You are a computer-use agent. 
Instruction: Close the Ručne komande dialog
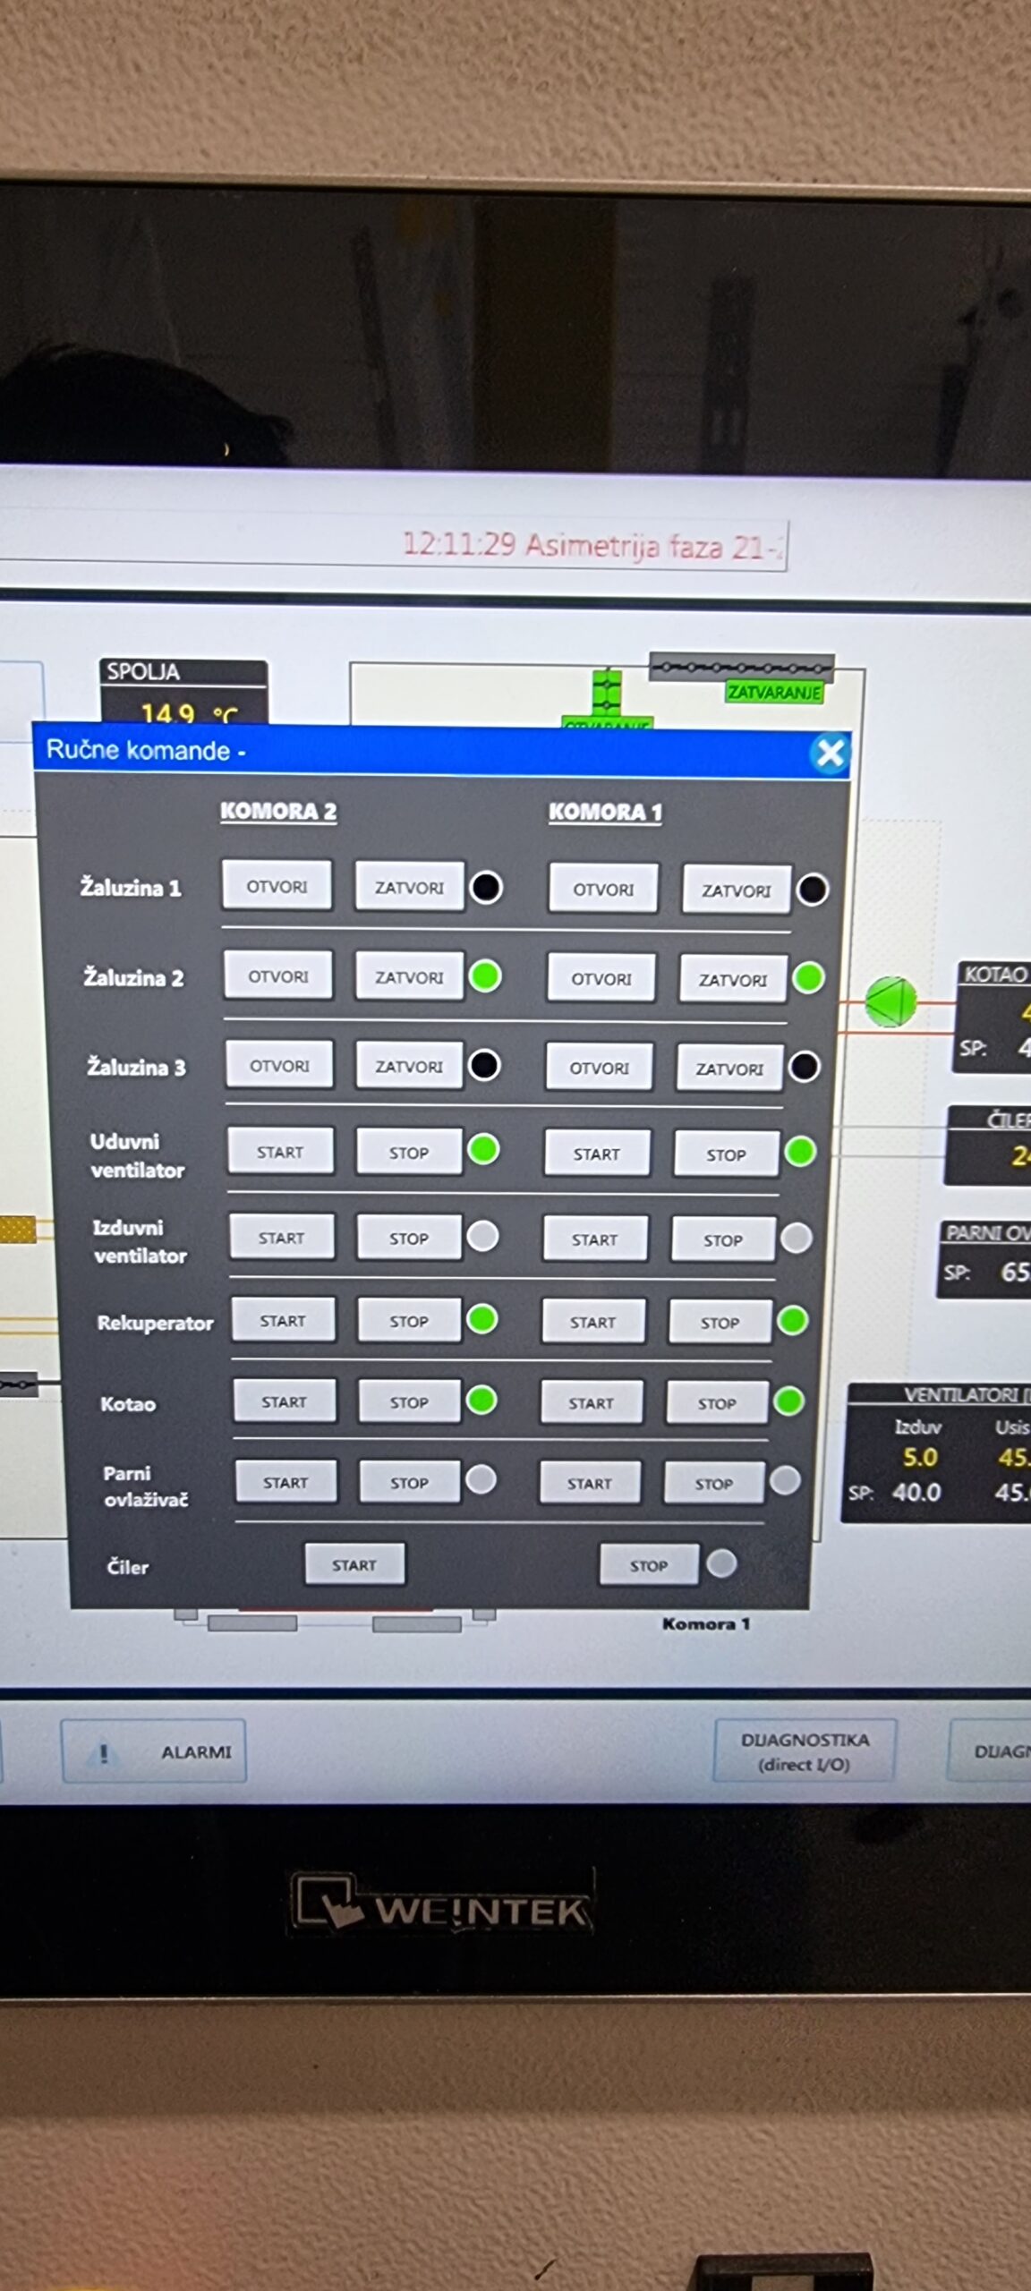point(830,753)
